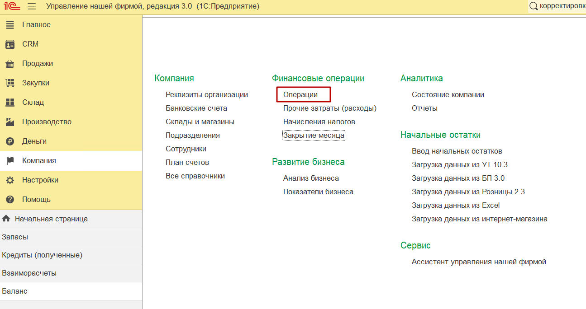Click the Продажи basket icon
This screenshot has height=309, width=586.
point(10,64)
